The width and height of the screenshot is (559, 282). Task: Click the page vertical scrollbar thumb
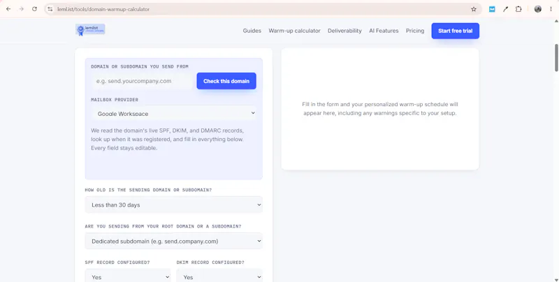556,58
